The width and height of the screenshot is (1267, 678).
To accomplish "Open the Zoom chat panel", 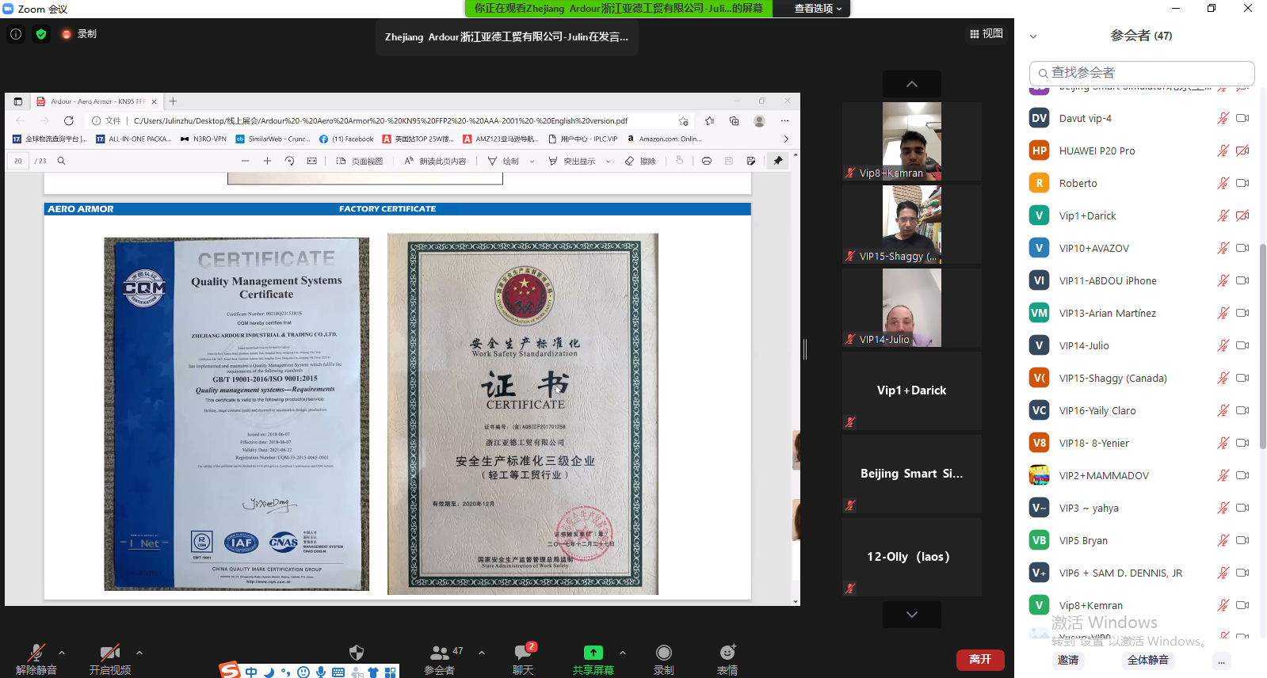I will (x=523, y=653).
